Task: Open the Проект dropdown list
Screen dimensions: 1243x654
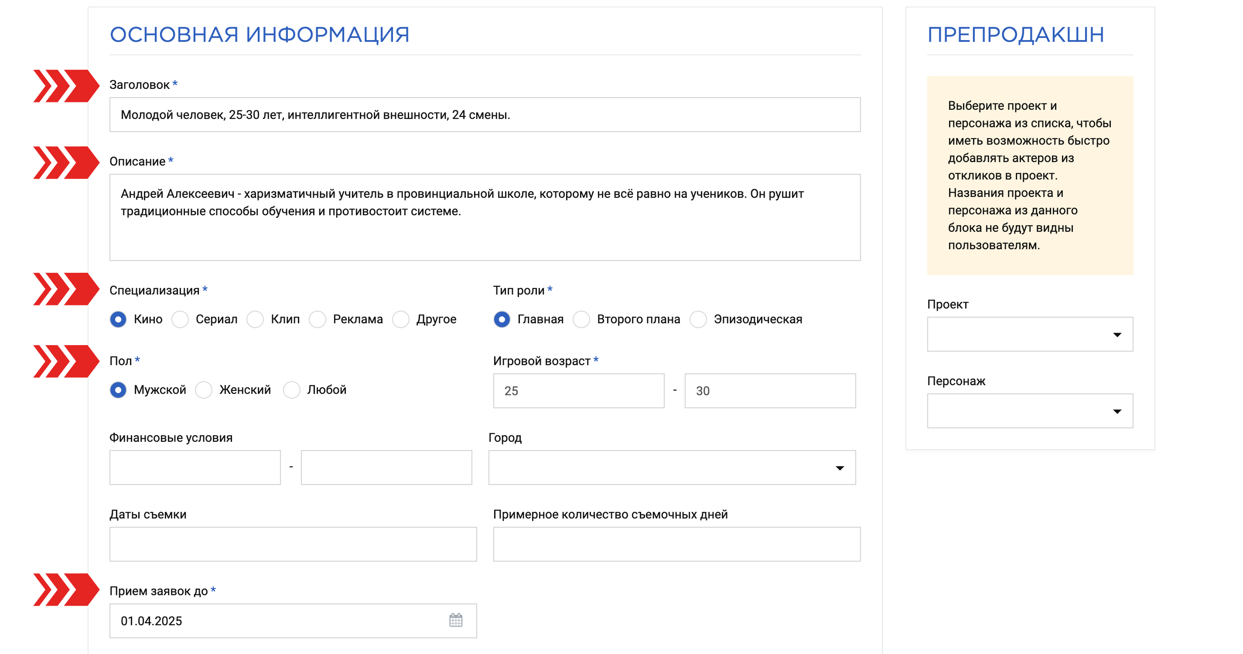Action: click(x=1030, y=333)
